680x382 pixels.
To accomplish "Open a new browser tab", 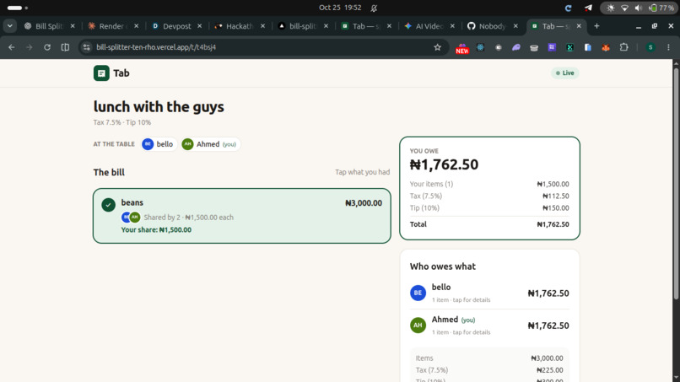I will point(596,26).
